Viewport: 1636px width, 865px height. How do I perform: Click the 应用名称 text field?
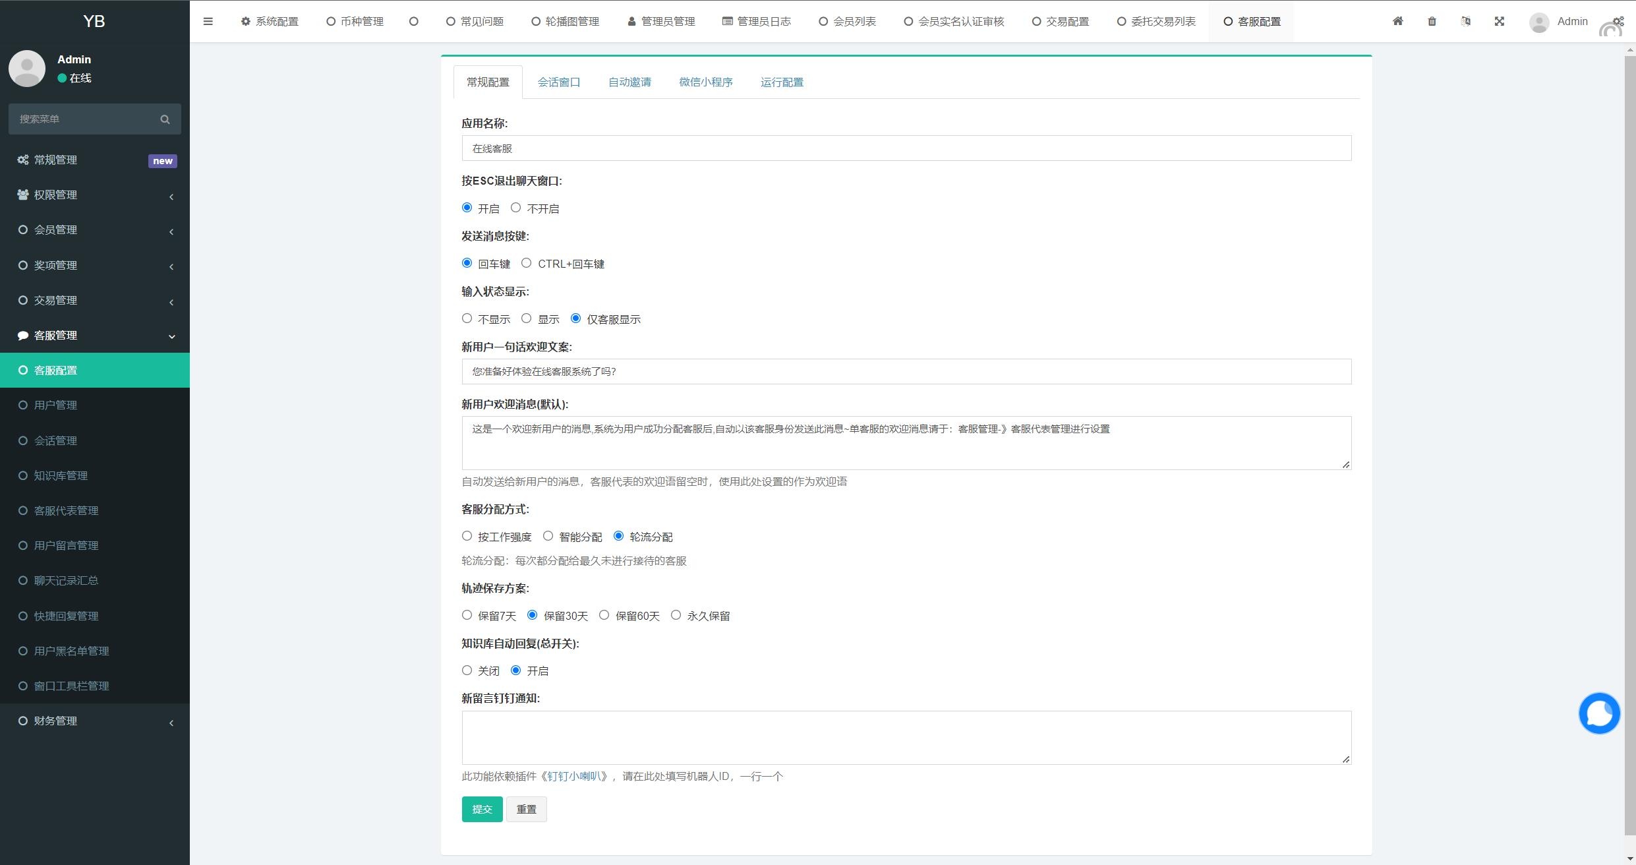tap(906, 148)
